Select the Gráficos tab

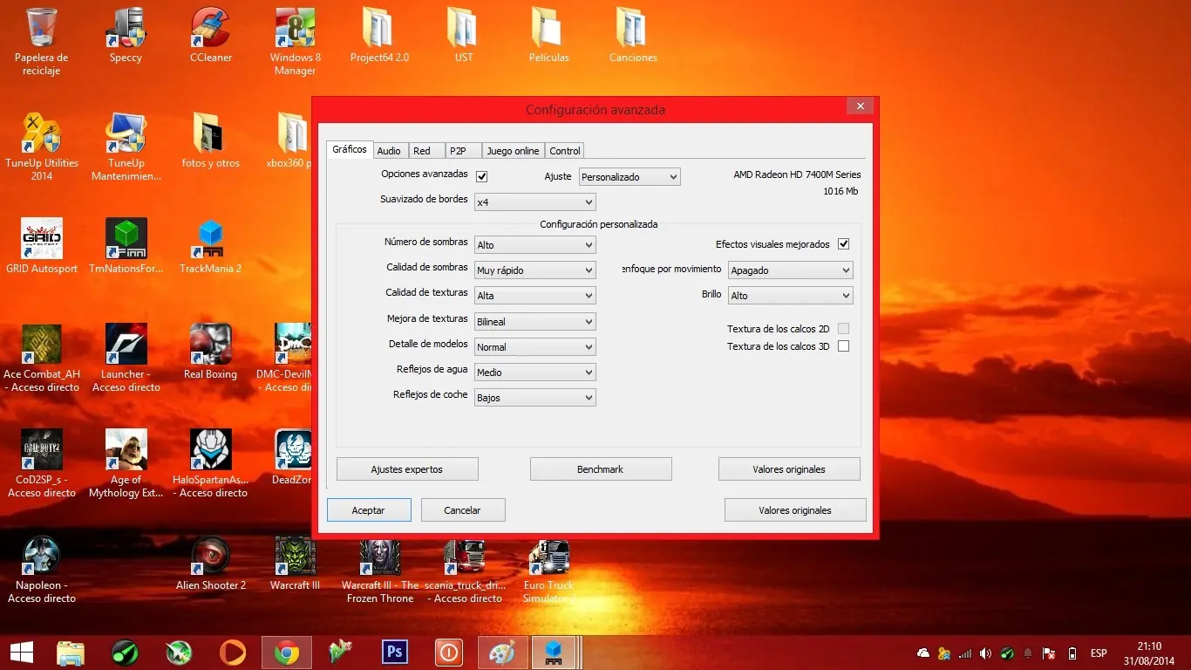click(350, 149)
